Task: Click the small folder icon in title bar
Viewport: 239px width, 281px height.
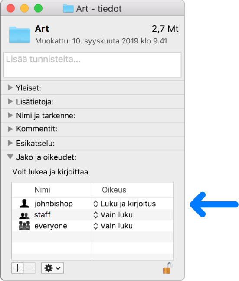Action: (68, 9)
